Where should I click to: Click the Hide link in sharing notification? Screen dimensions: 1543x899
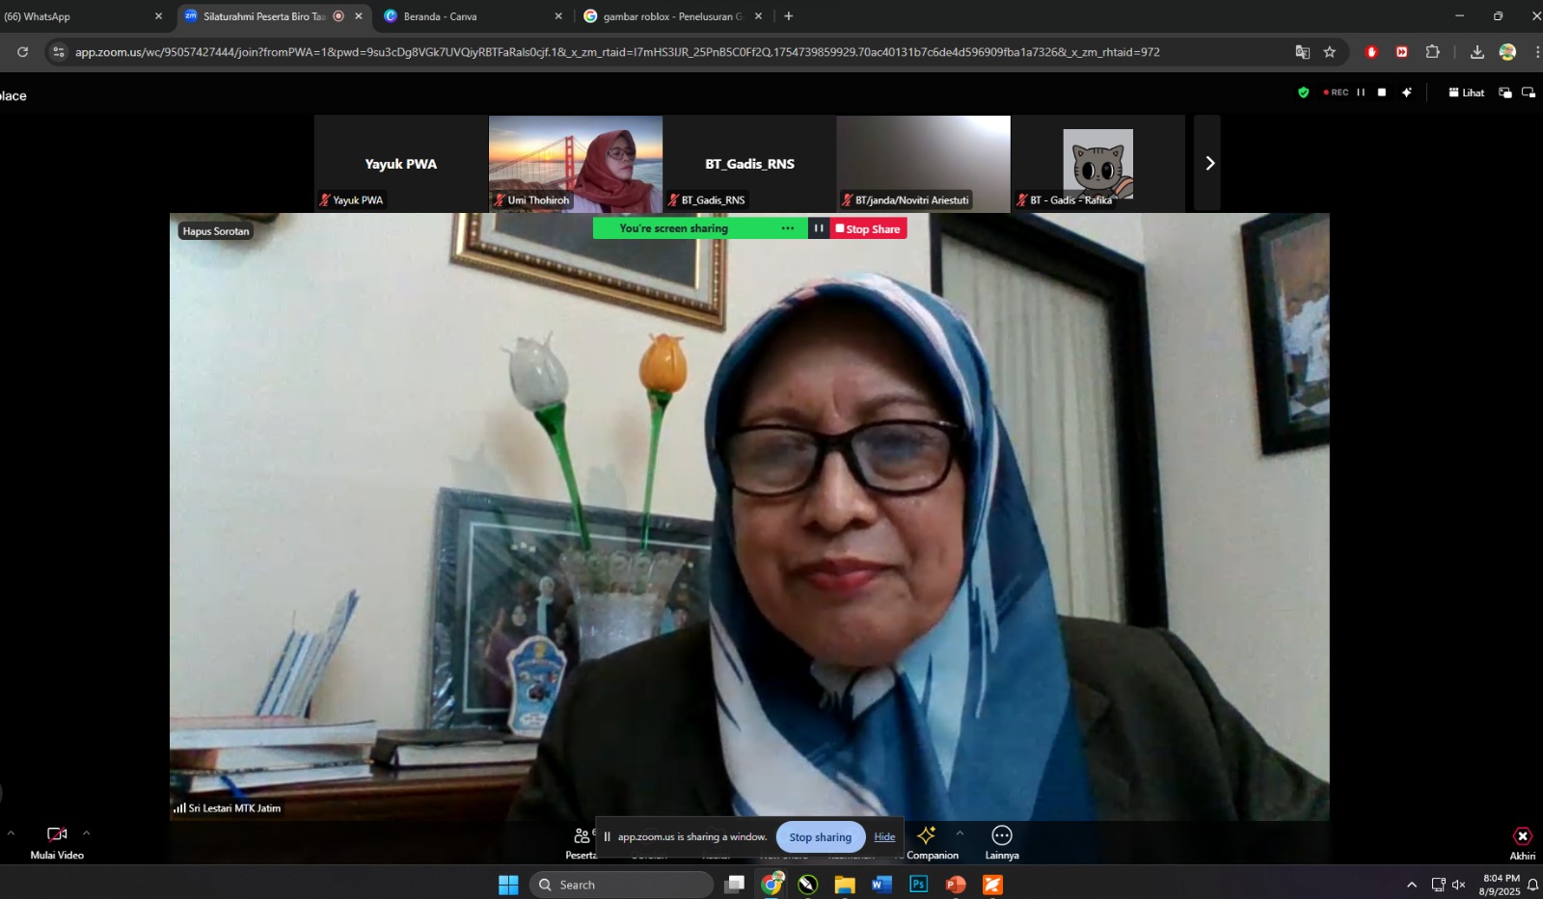click(x=884, y=837)
